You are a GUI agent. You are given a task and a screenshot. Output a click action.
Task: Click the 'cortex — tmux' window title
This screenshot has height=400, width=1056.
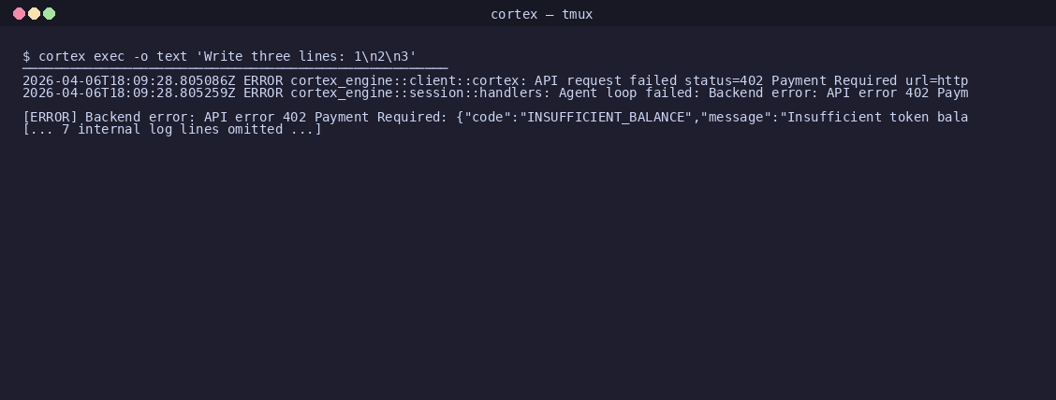pos(541,14)
